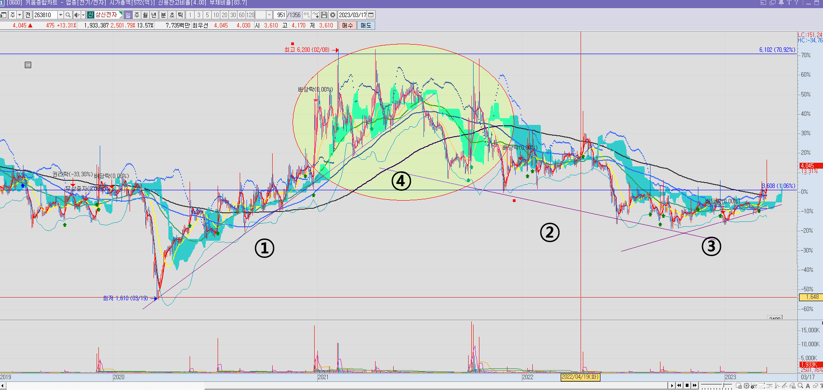Click the 주 market type selector
This screenshot has height=390, width=823.
(13, 15)
